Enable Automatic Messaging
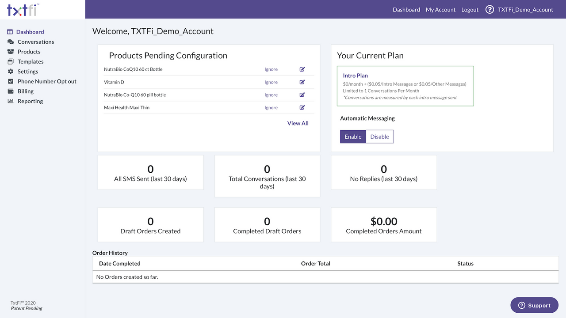 click(353, 136)
